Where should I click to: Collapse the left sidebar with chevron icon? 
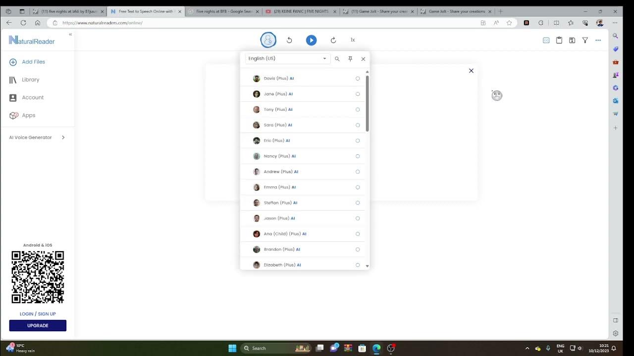70,34
